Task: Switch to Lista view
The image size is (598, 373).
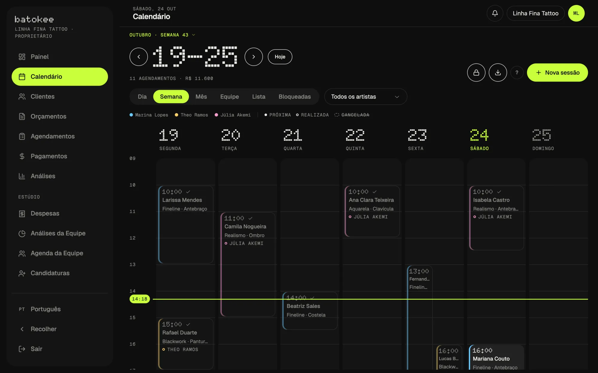Action: click(x=259, y=97)
